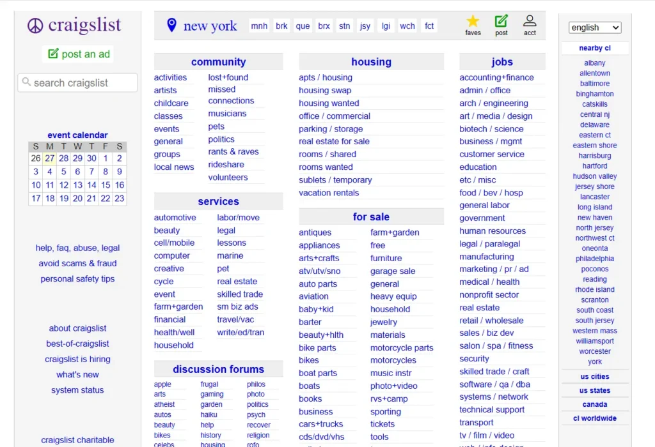Open software / qa / dba jobs
655x447 pixels.
point(494,384)
